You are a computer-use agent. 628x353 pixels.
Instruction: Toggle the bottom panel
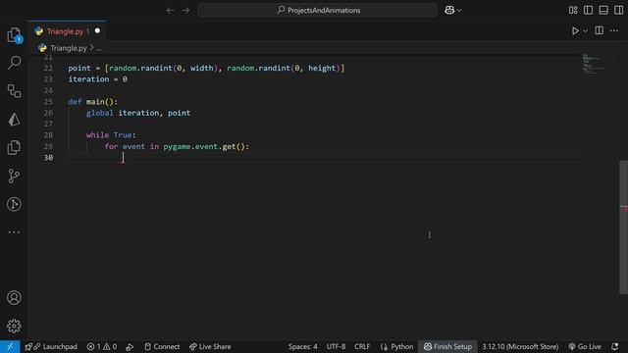point(603,10)
